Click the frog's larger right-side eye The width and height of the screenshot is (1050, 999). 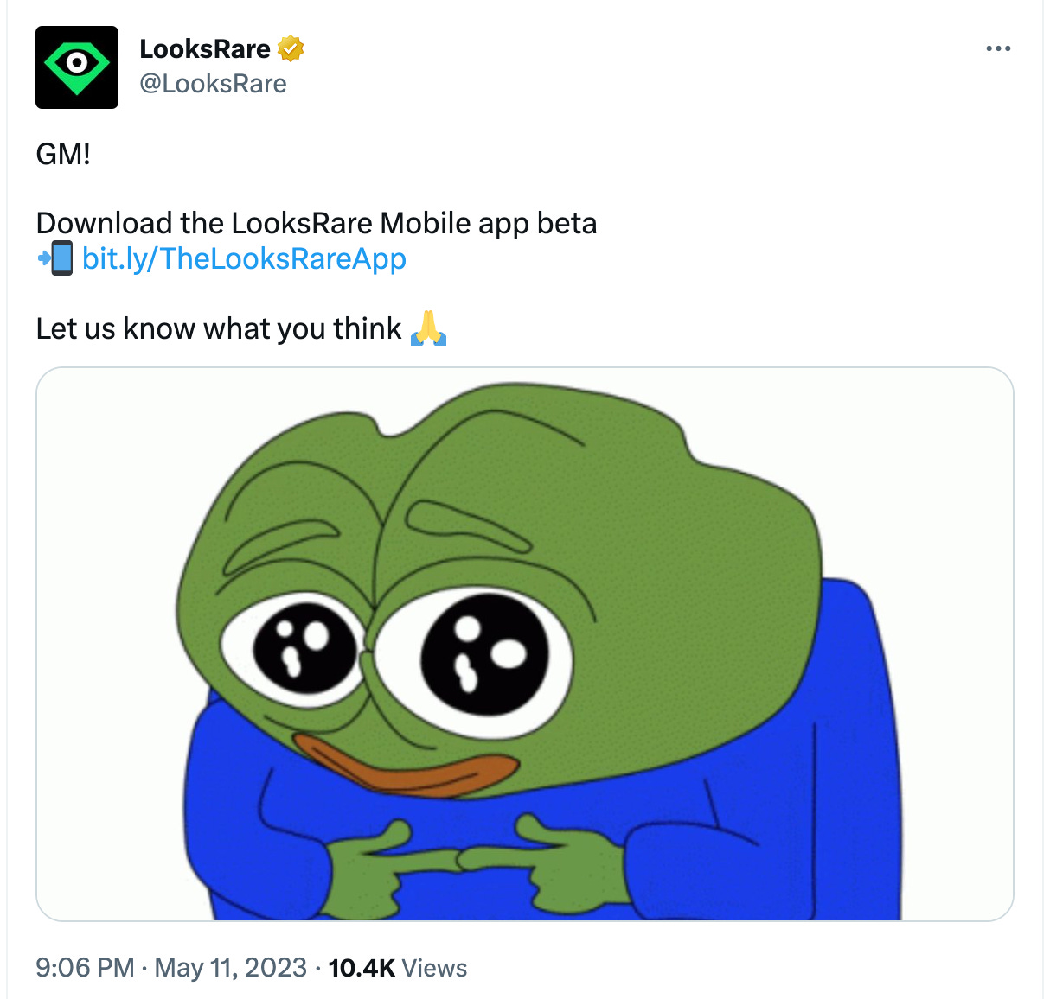point(484,654)
